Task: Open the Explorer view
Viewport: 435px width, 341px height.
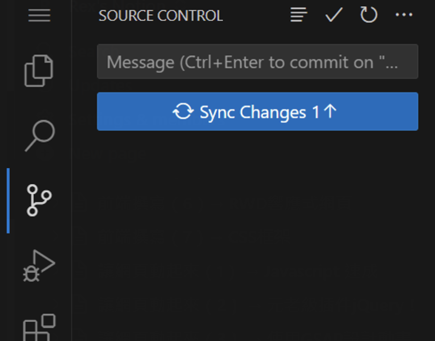Action: 38,71
